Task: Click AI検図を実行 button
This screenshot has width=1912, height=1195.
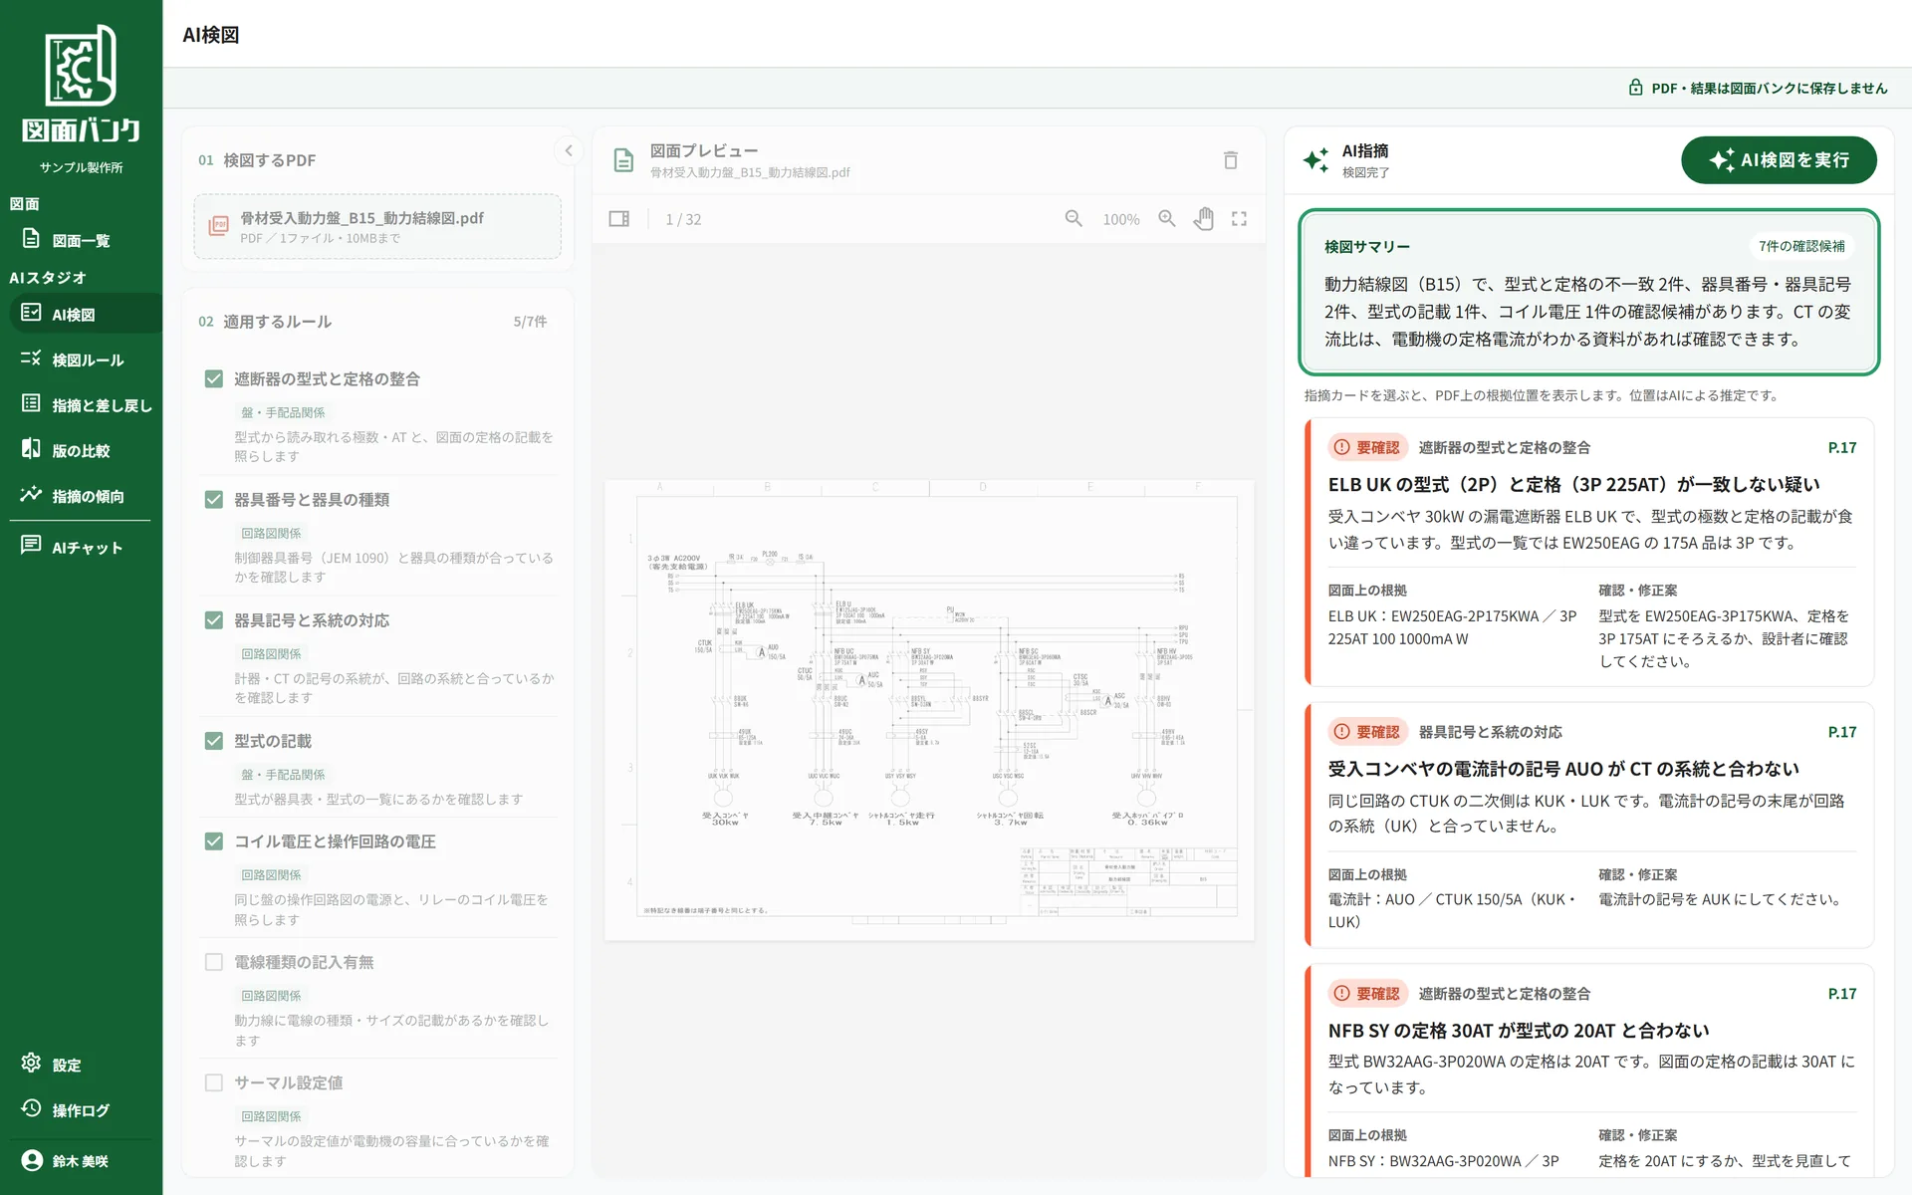Action: [x=1779, y=160]
